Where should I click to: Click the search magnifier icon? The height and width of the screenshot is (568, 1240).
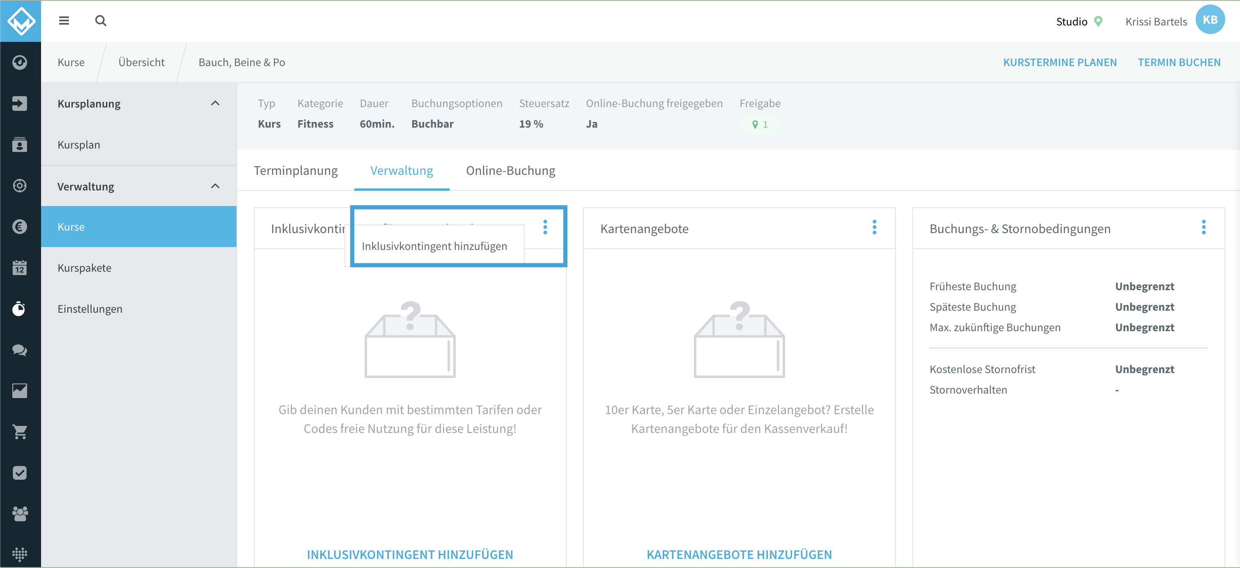(101, 21)
